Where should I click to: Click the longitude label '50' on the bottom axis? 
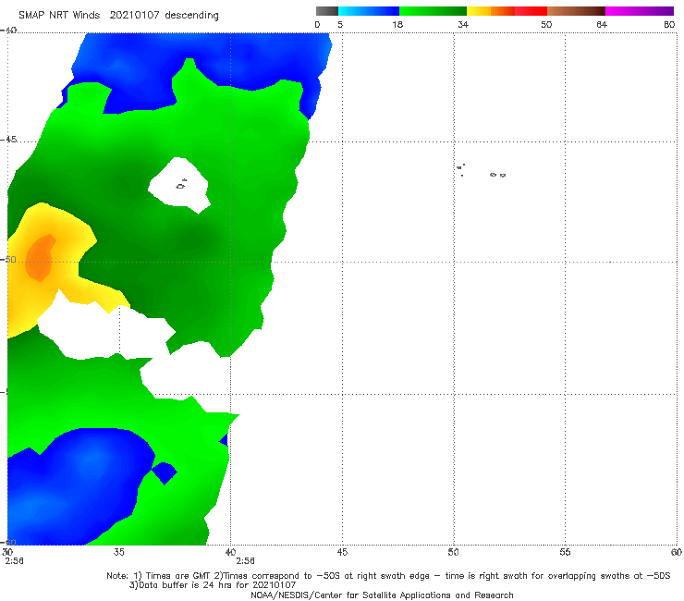click(x=453, y=552)
